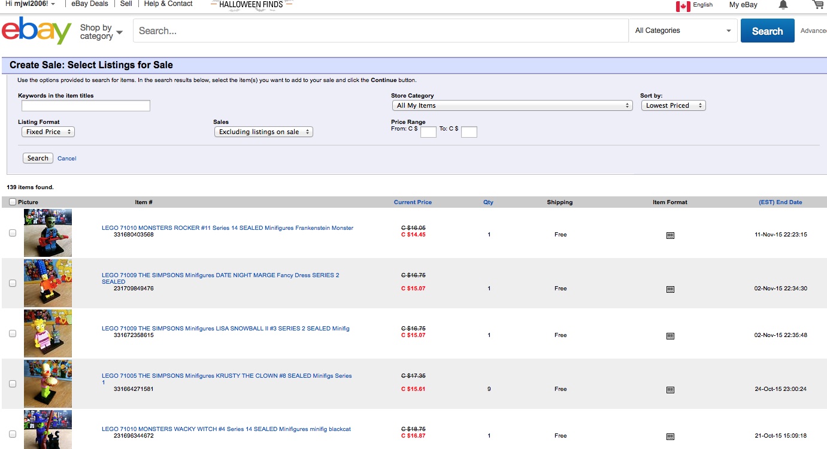Image resolution: width=827 pixels, height=449 pixels.
Task: Click the Keywords in item titles field
Action: [x=86, y=106]
